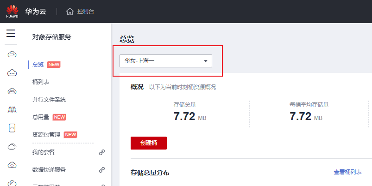Click the wave-shaped sidebar icon
The image size is (372, 186).
pyautogui.click(x=12, y=109)
